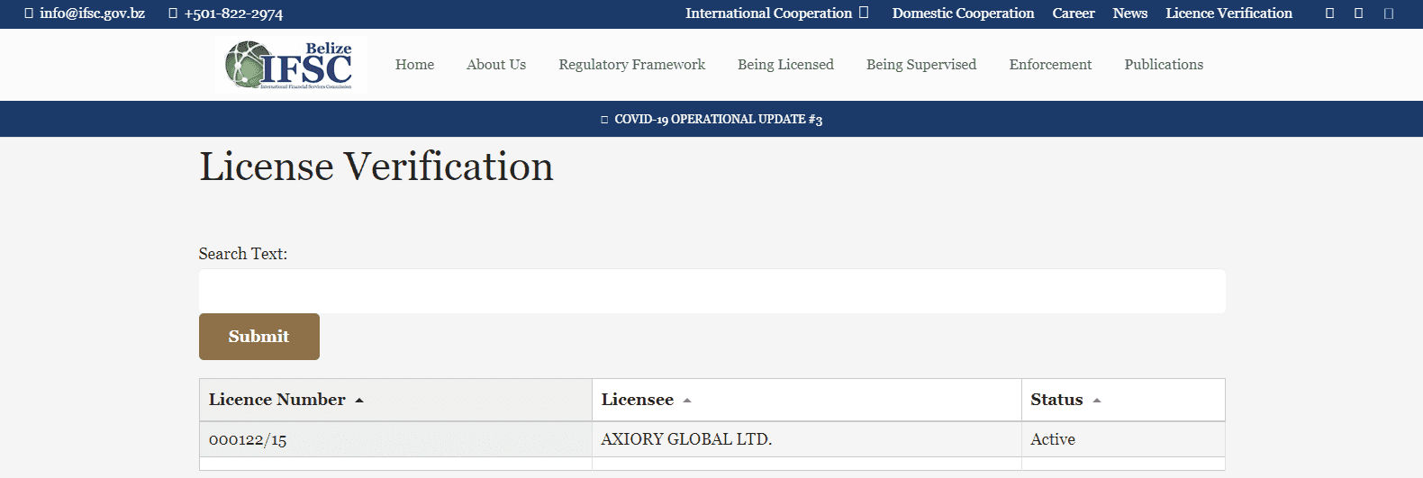Click the Belize IFSC logo
Image resolution: width=1423 pixels, height=478 pixels.
pos(290,64)
